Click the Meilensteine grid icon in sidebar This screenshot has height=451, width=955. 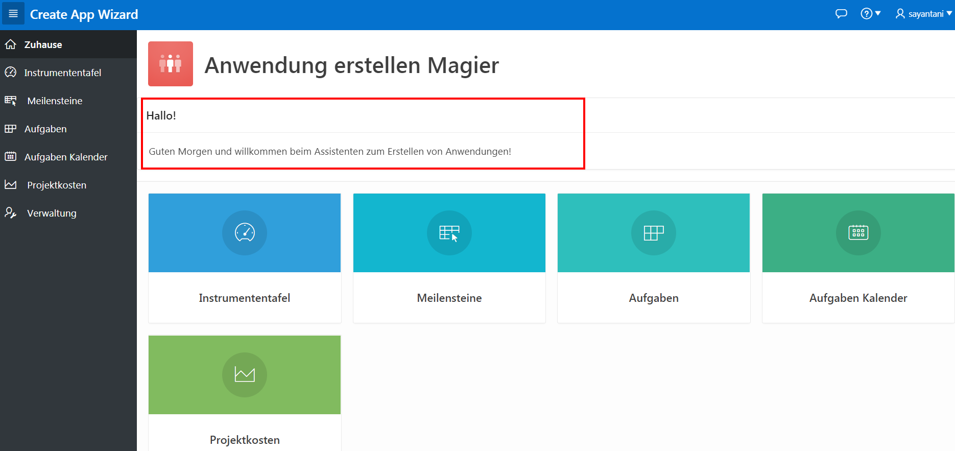click(11, 101)
